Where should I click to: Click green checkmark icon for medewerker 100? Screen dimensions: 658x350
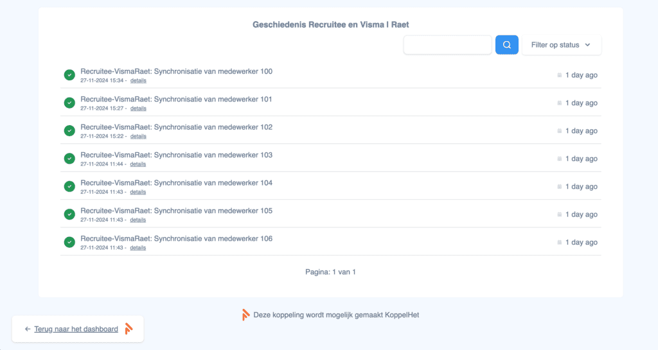pyautogui.click(x=69, y=75)
